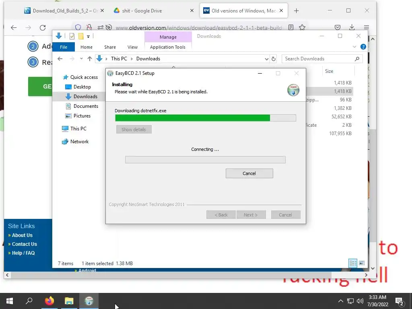Open the Pocket save icon in Firefox

coord(338,27)
